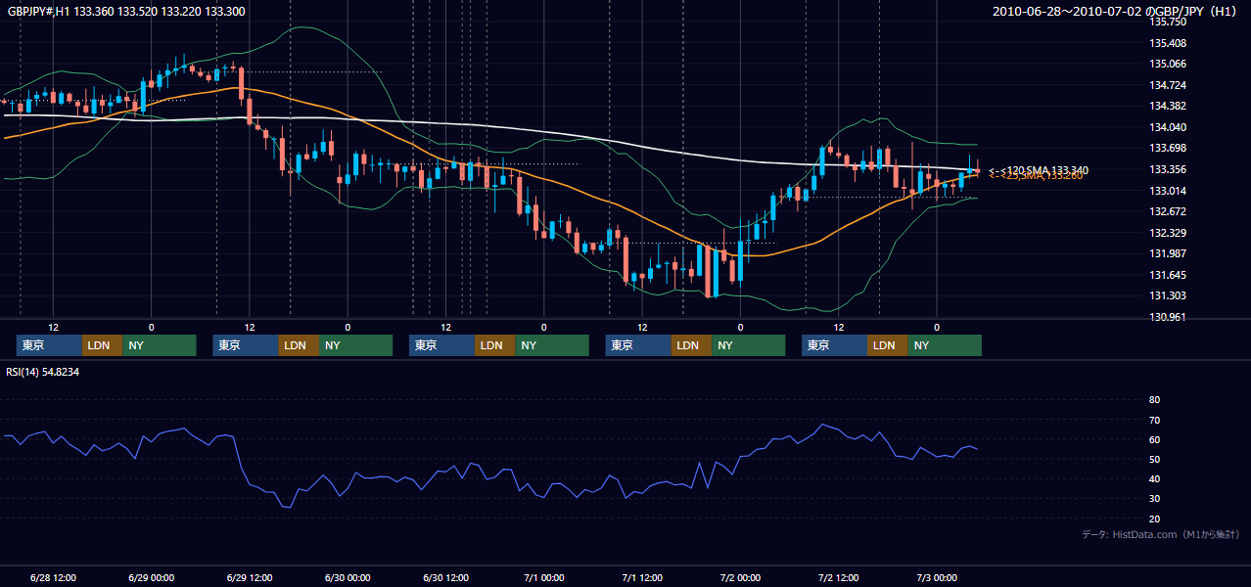This screenshot has width=1251, height=587.
Task: Click the 6/29 12:00 date axis label
Action: coord(250,577)
